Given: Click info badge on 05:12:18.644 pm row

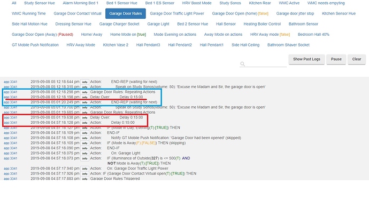Looking at the screenshot, I should pos(84,82).
